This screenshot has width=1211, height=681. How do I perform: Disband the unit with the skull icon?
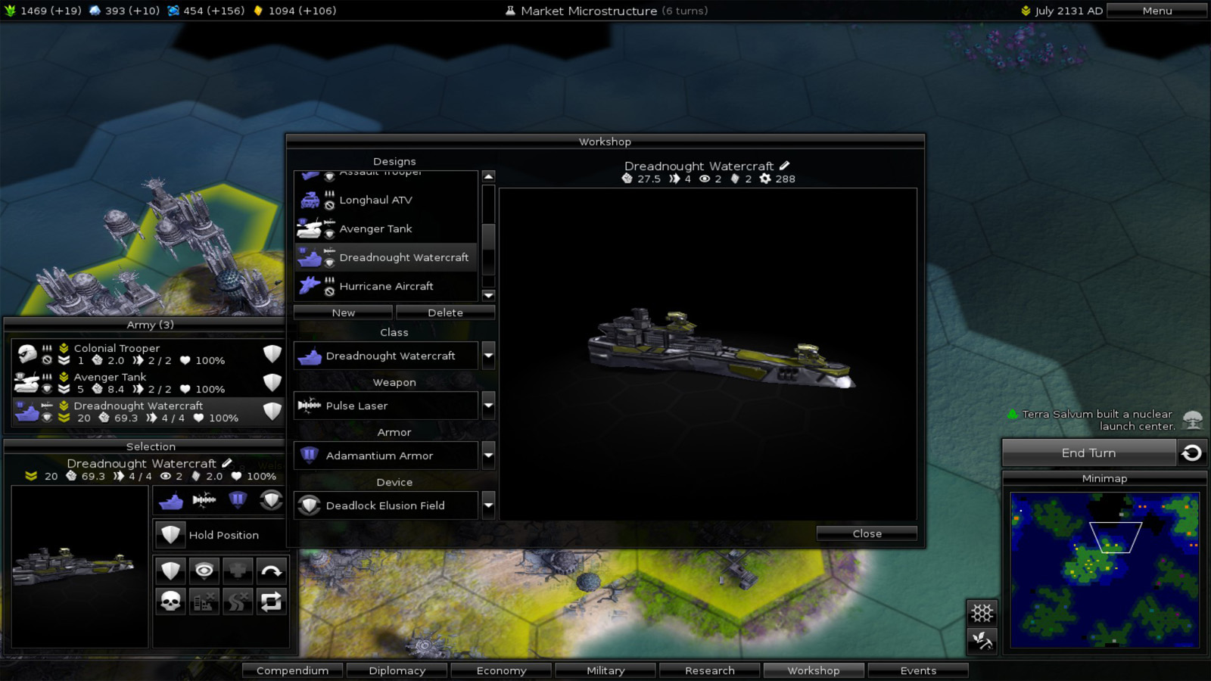[170, 602]
